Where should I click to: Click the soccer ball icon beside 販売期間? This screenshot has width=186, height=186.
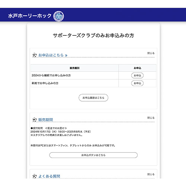(x=34, y=120)
